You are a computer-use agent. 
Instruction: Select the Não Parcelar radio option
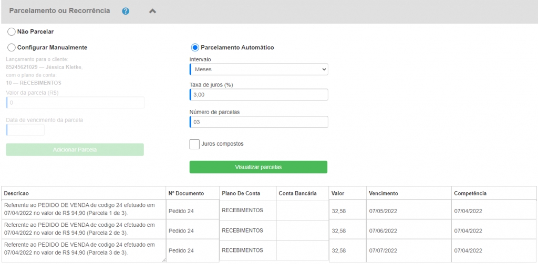point(12,31)
